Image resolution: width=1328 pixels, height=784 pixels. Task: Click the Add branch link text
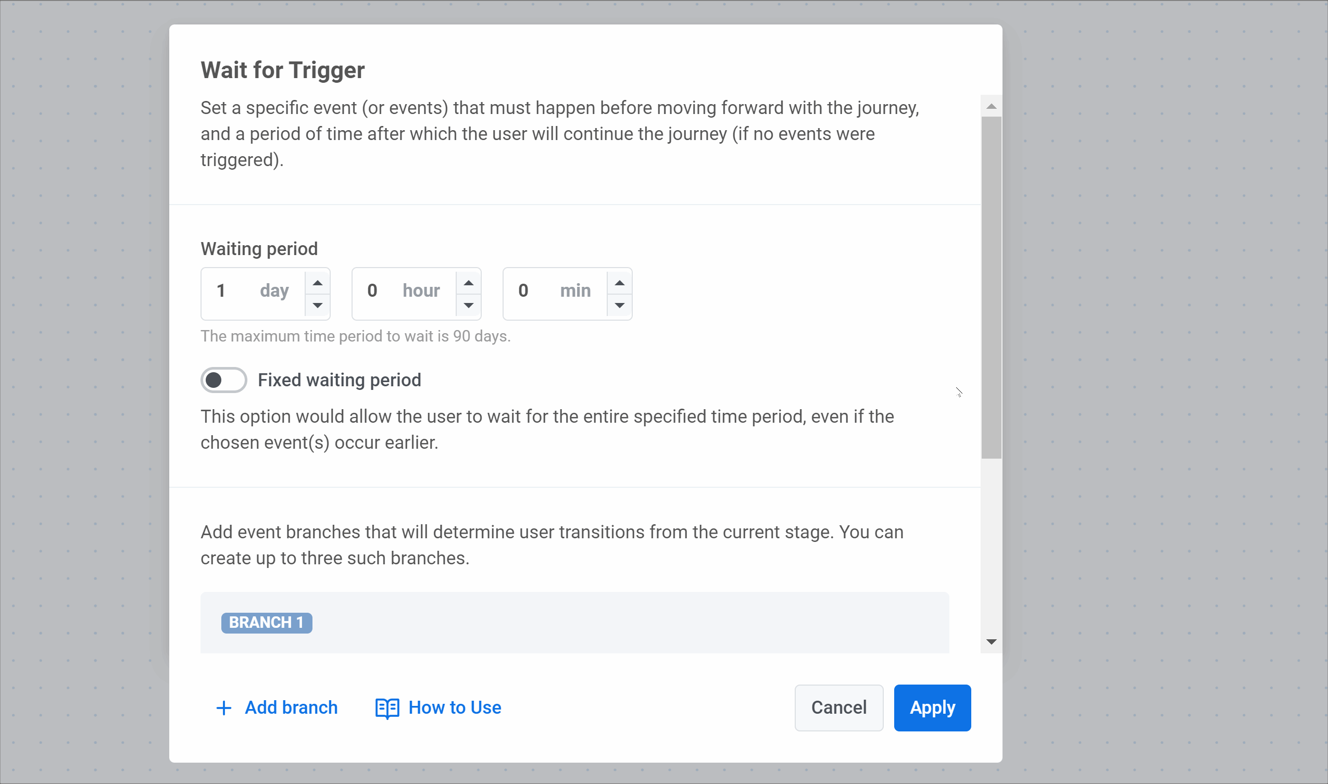[291, 707]
